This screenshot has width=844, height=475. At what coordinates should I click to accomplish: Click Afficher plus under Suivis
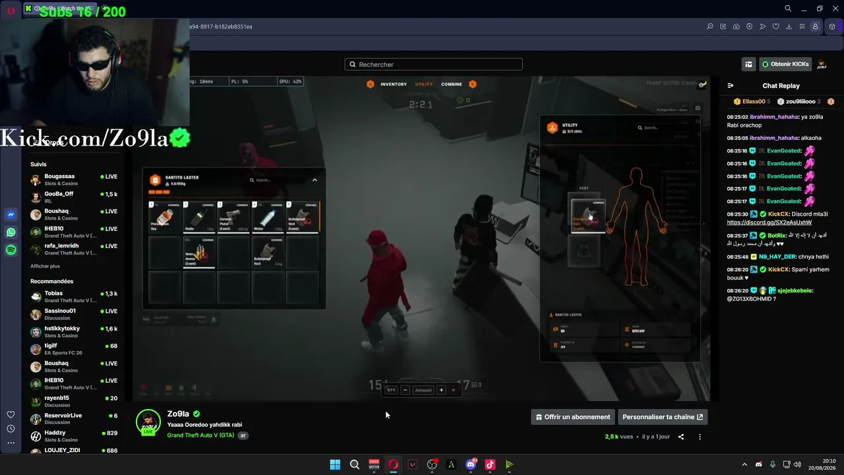45,266
